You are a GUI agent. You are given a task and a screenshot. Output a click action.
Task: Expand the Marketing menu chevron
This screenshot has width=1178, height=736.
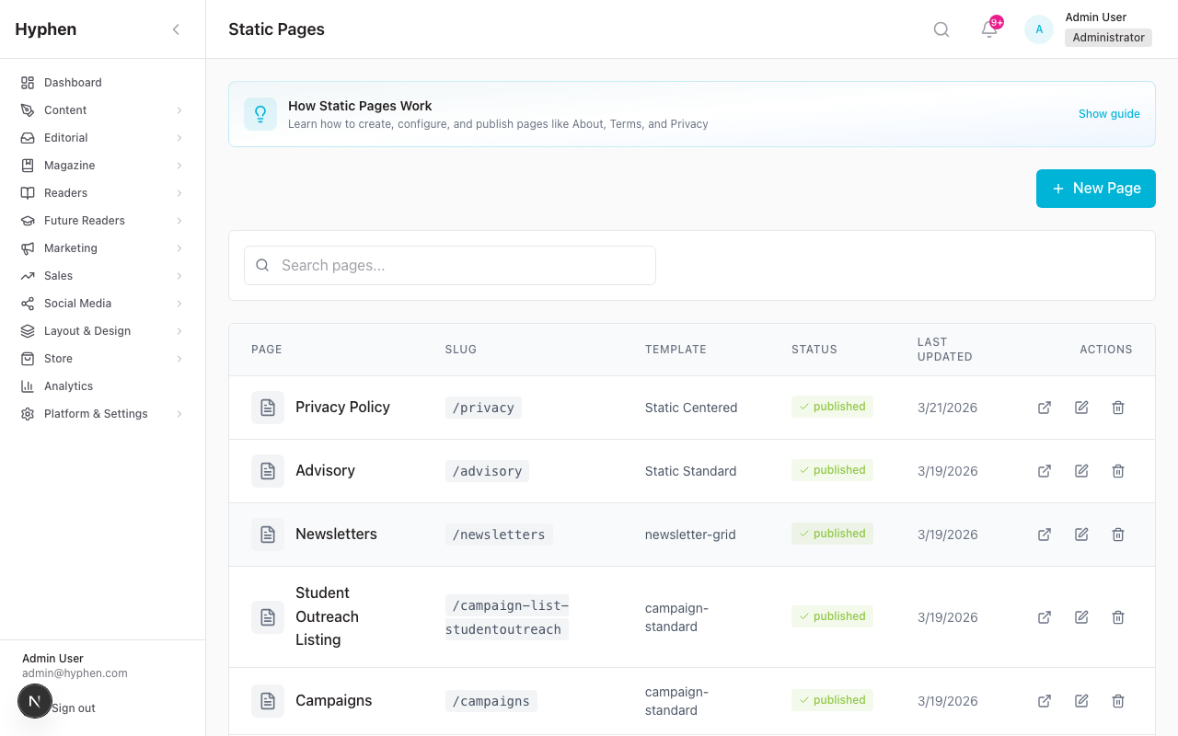click(x=179, y=248)
